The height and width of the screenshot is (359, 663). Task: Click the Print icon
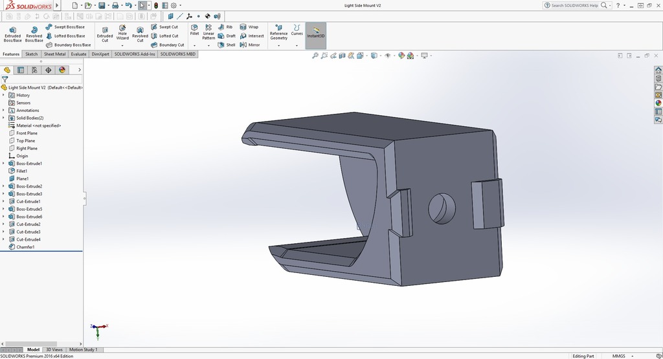click(x=115, y=5)
